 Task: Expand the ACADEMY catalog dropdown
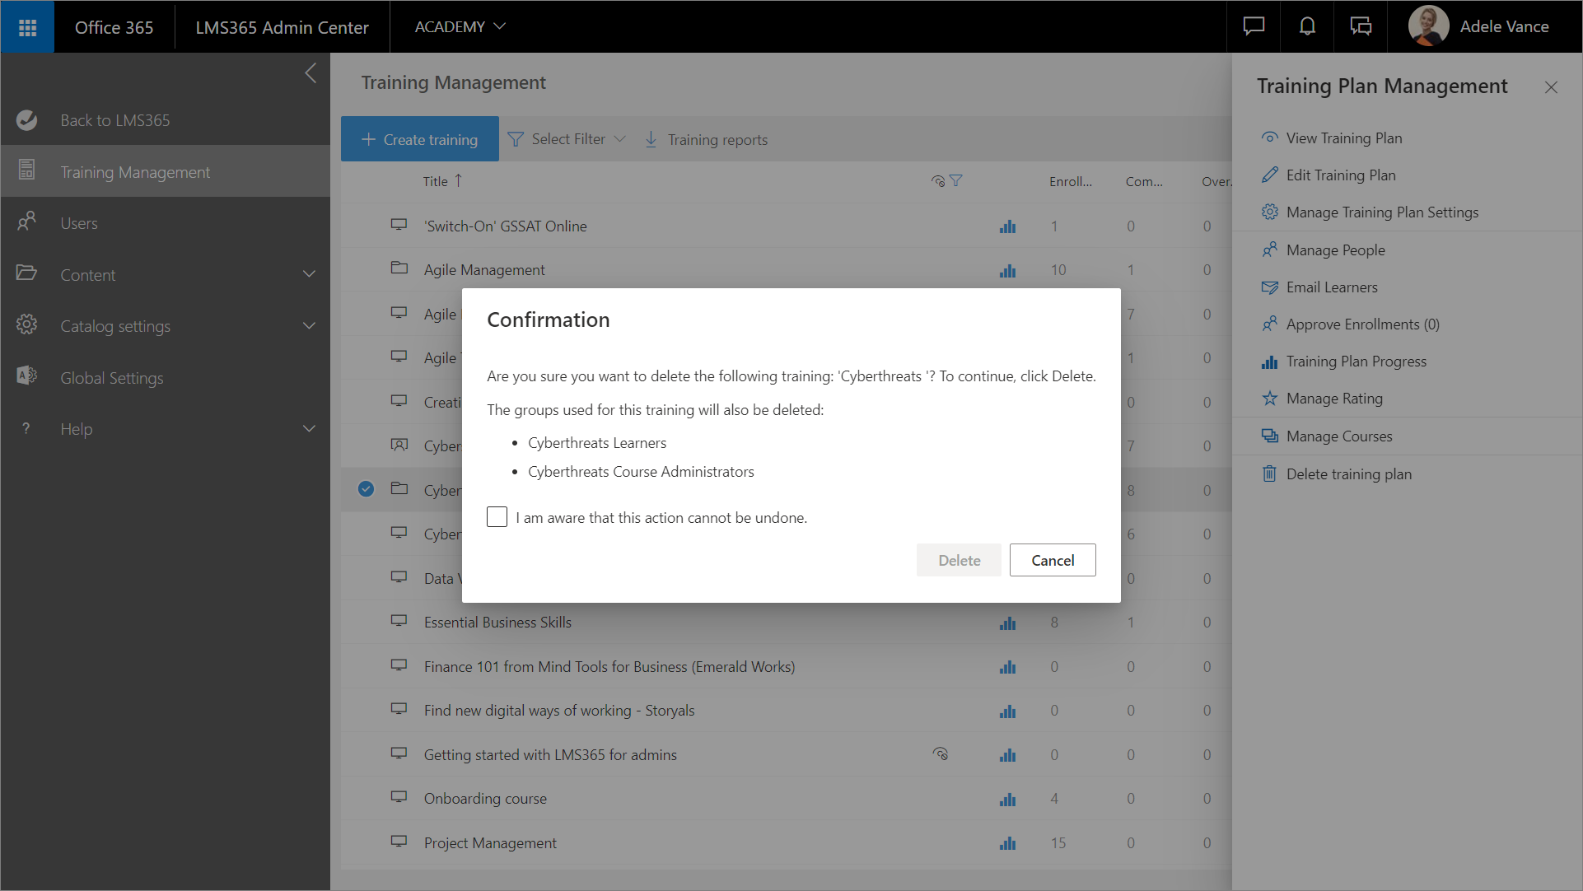tap(460, 27)
